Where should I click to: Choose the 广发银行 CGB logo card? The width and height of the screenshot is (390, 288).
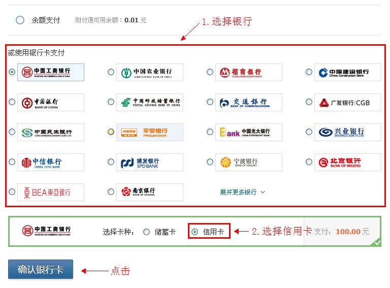pos(348,102)
